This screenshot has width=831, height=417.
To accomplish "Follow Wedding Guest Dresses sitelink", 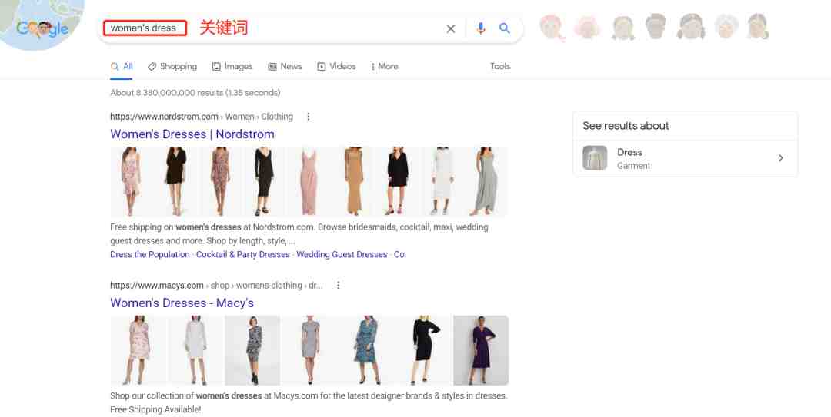I will 342,254.
